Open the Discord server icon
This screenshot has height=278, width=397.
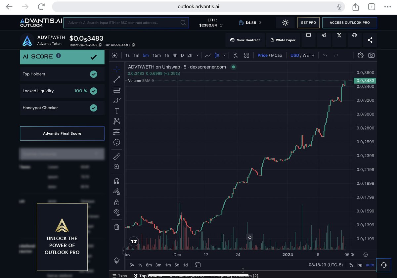tap(354, 35)
